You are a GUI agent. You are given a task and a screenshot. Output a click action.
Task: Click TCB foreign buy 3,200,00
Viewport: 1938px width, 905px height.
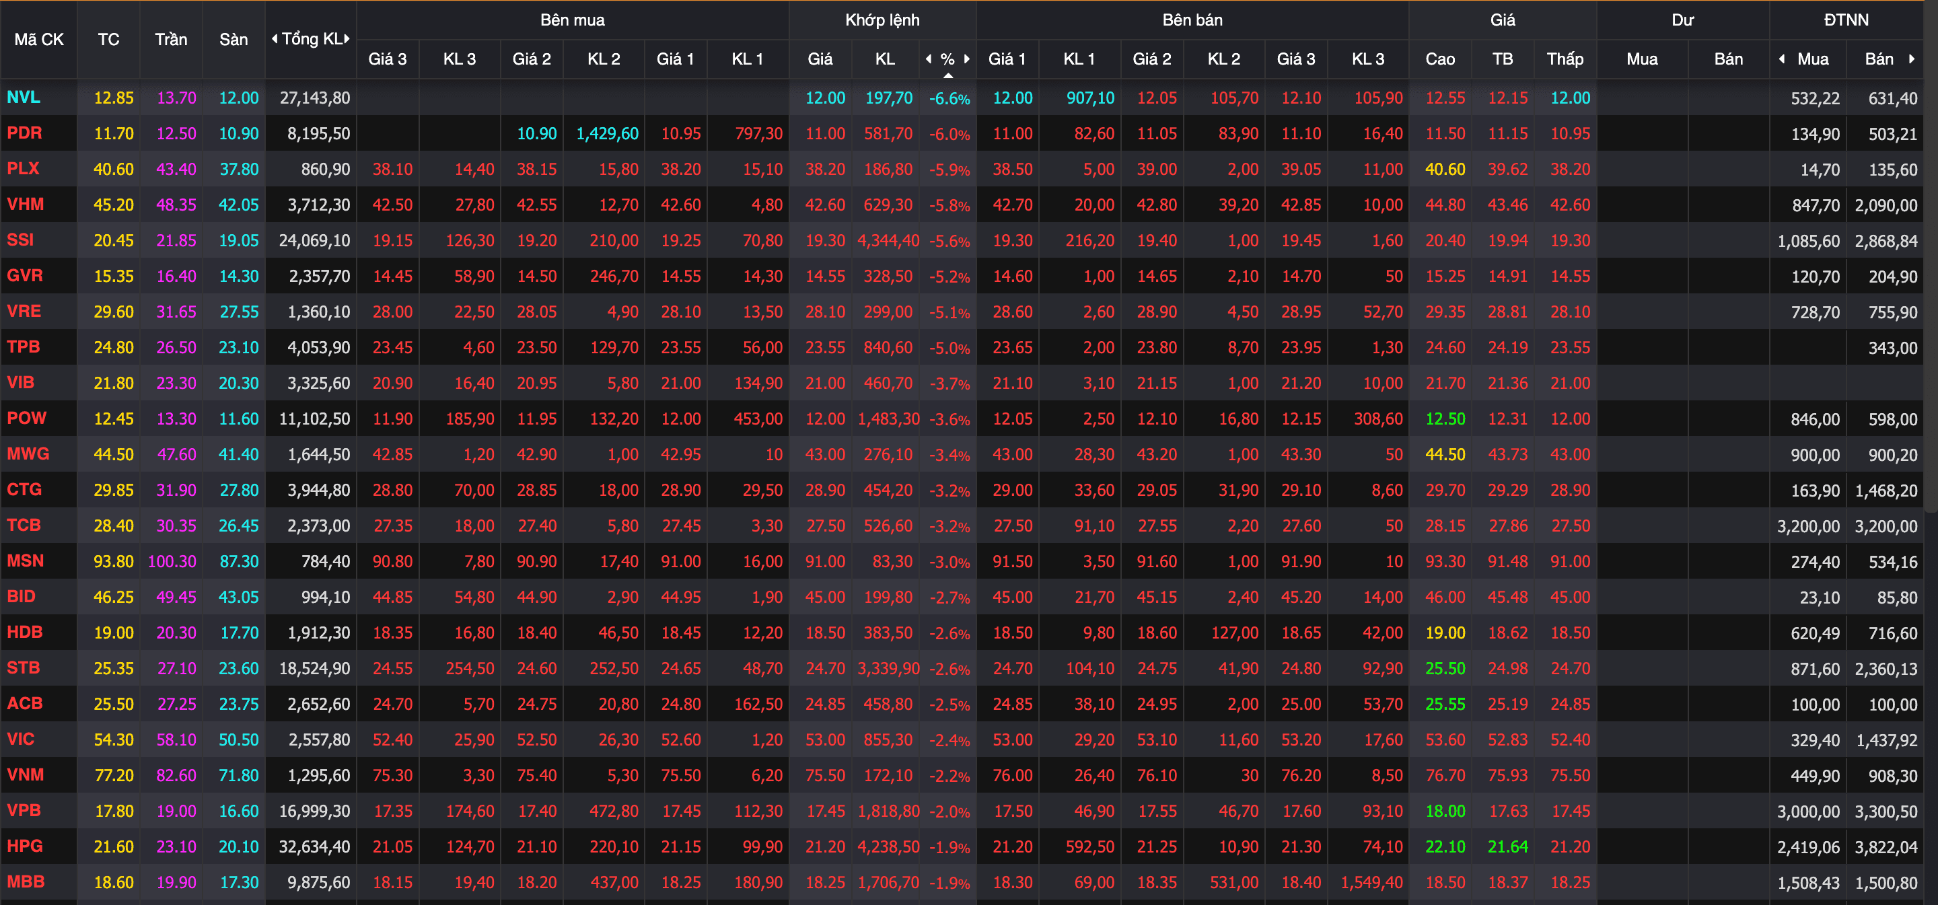pyautogui.click(x=1809, y=527)
